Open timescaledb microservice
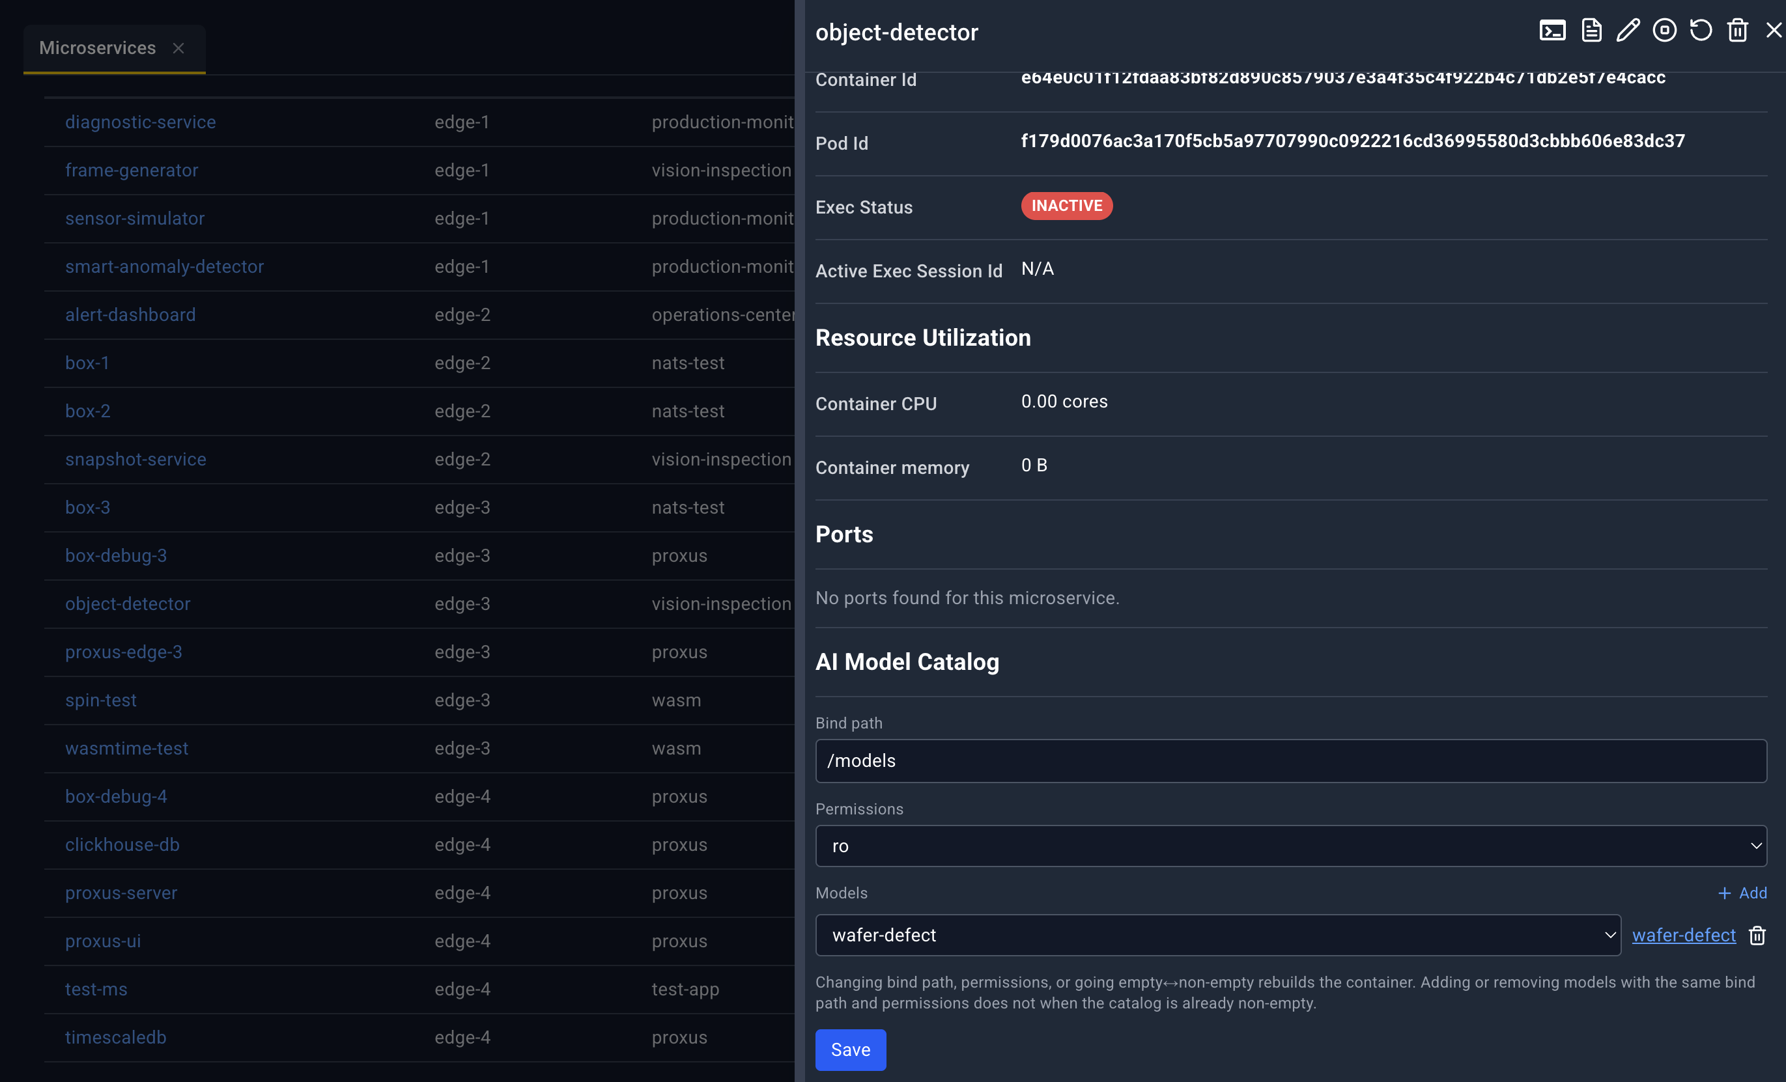Screen dimensions: 1786x1082 pyautogui.click(x=116, y=1037)
